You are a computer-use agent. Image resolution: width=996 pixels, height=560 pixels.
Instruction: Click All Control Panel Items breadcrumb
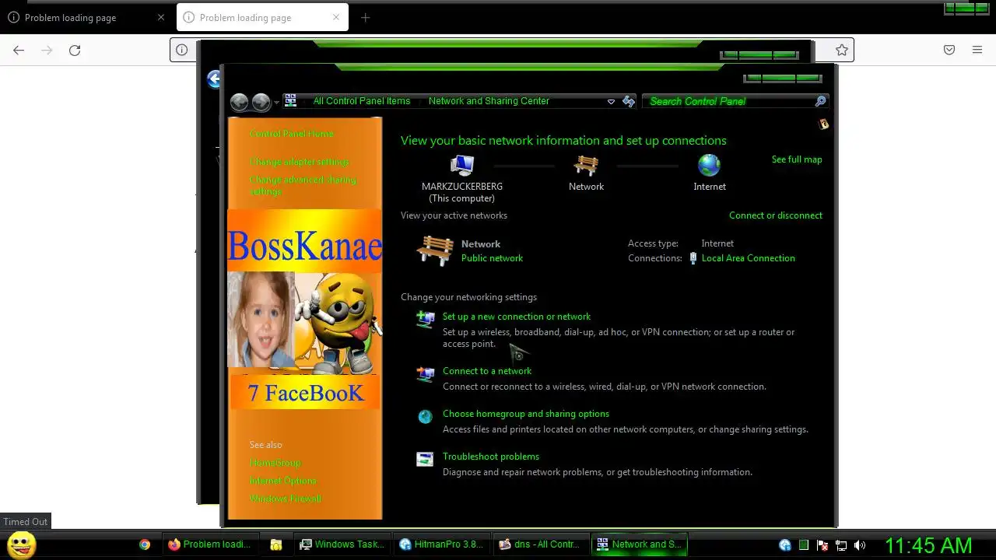(361, 101)
